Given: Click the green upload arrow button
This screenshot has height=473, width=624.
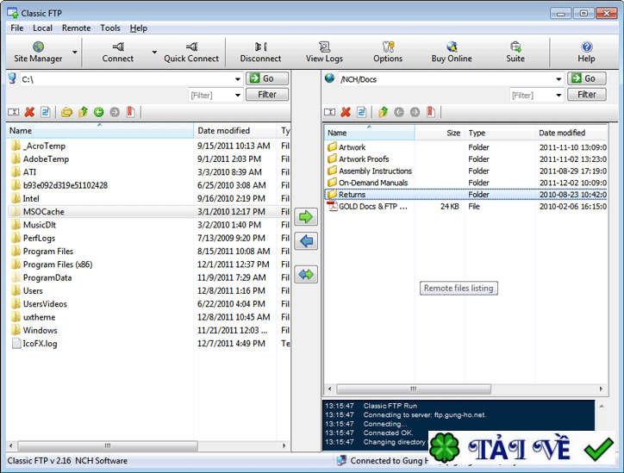Looking at the screenshot, I should (x=306, y=216).
